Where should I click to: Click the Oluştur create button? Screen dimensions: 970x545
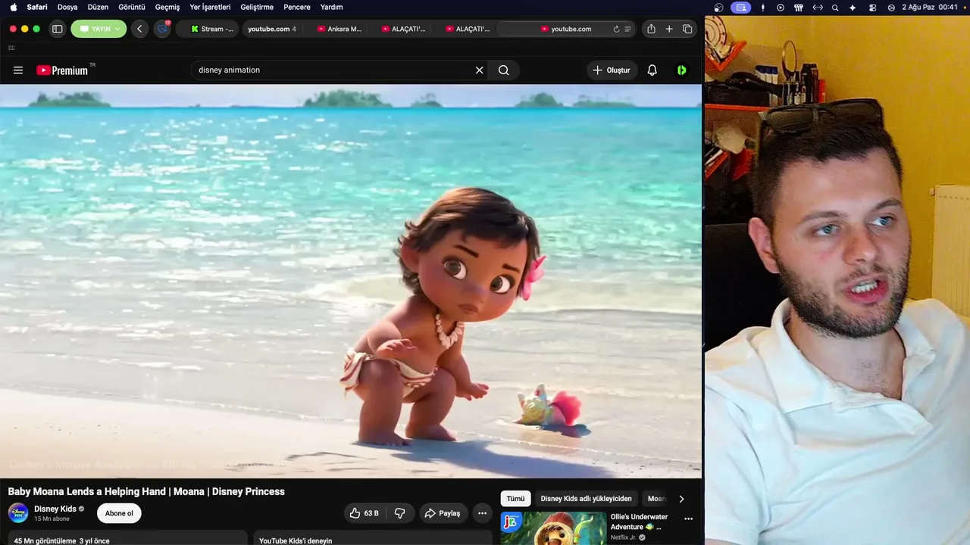click(612, 70)
